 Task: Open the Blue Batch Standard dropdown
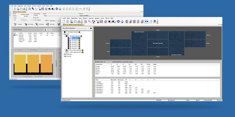[88, 28]
